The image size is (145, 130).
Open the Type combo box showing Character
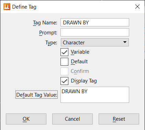tap(95, 42)
